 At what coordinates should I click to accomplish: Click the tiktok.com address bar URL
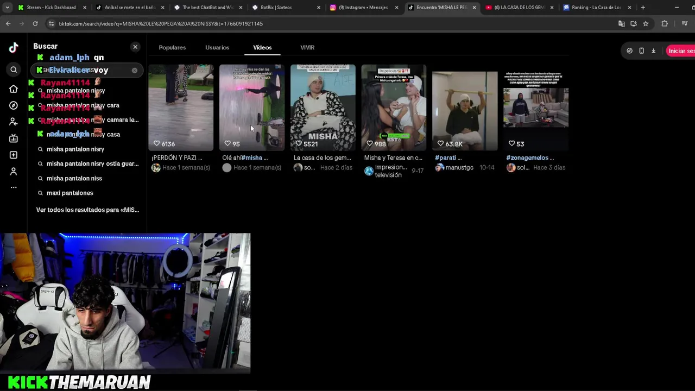point(161,24)
